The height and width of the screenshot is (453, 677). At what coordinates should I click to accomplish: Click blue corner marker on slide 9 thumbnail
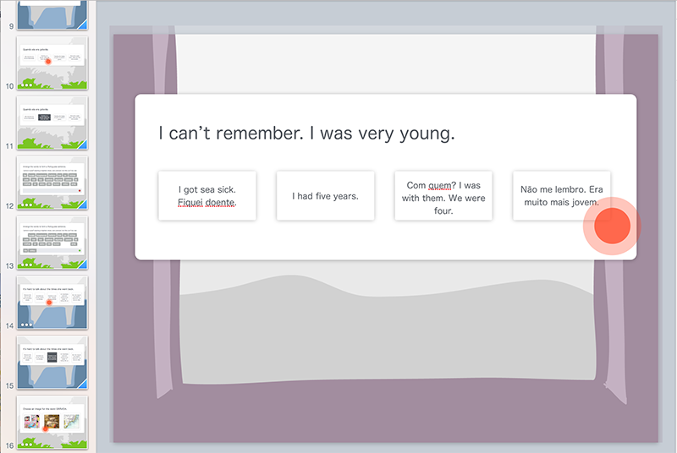[x=83, y=25]
